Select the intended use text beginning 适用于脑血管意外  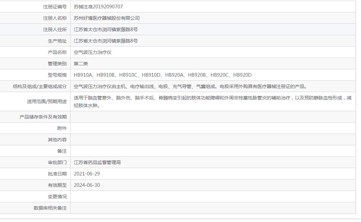pos(213,101)
